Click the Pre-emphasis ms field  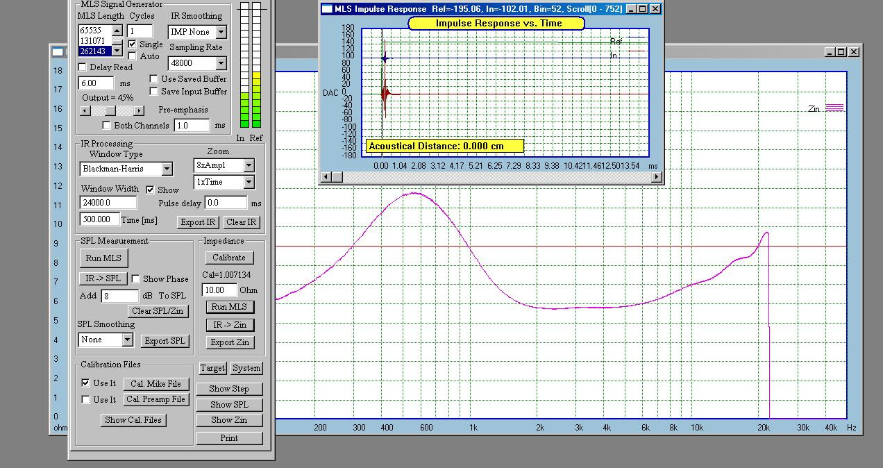(192, 126)
